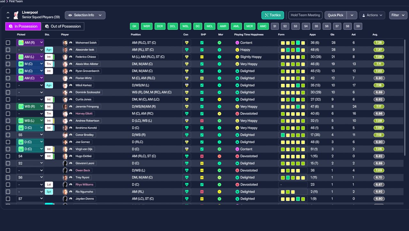The width and height of the screenshot is (409, 231).
Task: Click Alexander Isak's player portrait
Action: (x=65, y=50)
